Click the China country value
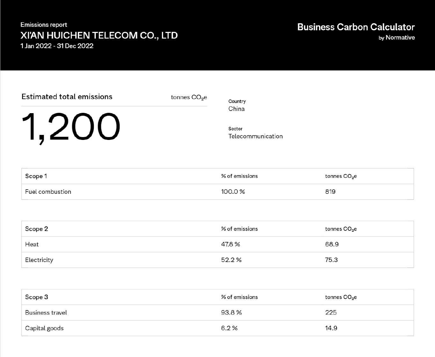Viewport: 435px width, 357px height. pos(236,109)
